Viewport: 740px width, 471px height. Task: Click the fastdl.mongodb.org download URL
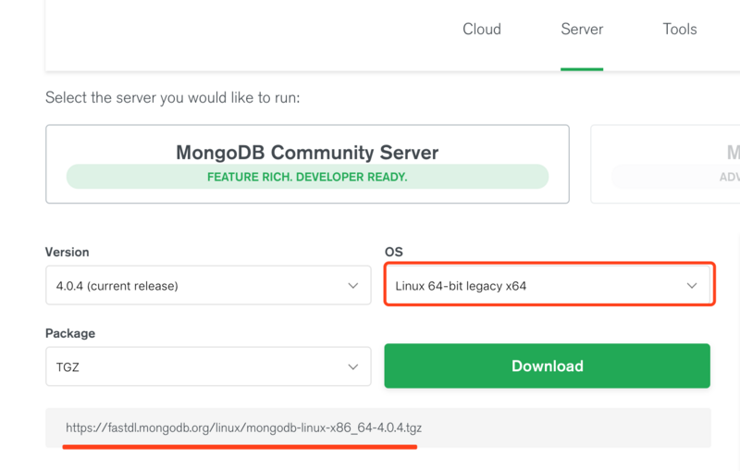(x=243, y=428)
